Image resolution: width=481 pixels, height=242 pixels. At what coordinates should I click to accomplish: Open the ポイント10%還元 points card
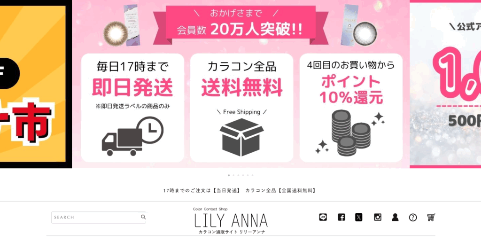click(x=351, y=108)
